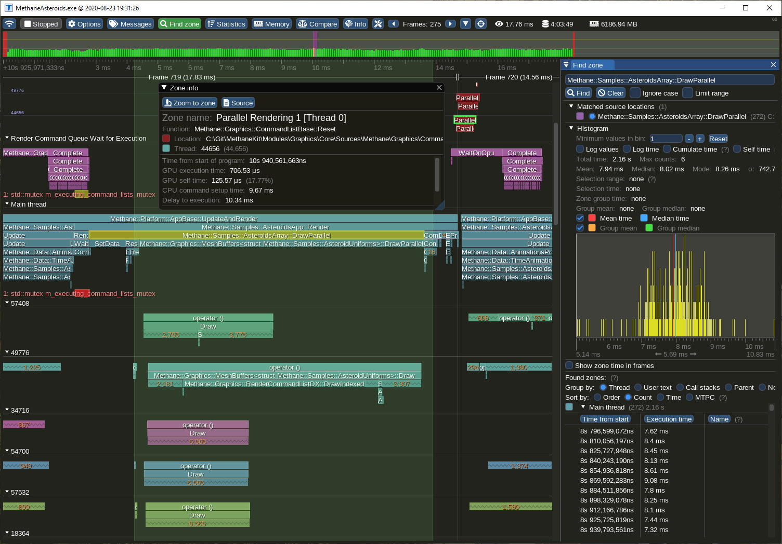Toggle Show zone time in frames
Viewport: 782px width, 544px height.
coord(569,365)
